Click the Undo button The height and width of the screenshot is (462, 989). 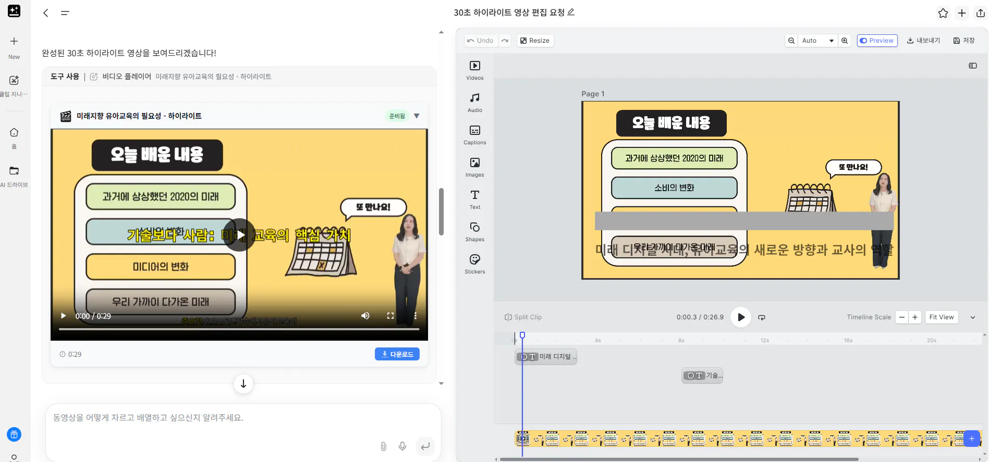pyautogui.click(x=480, y=41)
